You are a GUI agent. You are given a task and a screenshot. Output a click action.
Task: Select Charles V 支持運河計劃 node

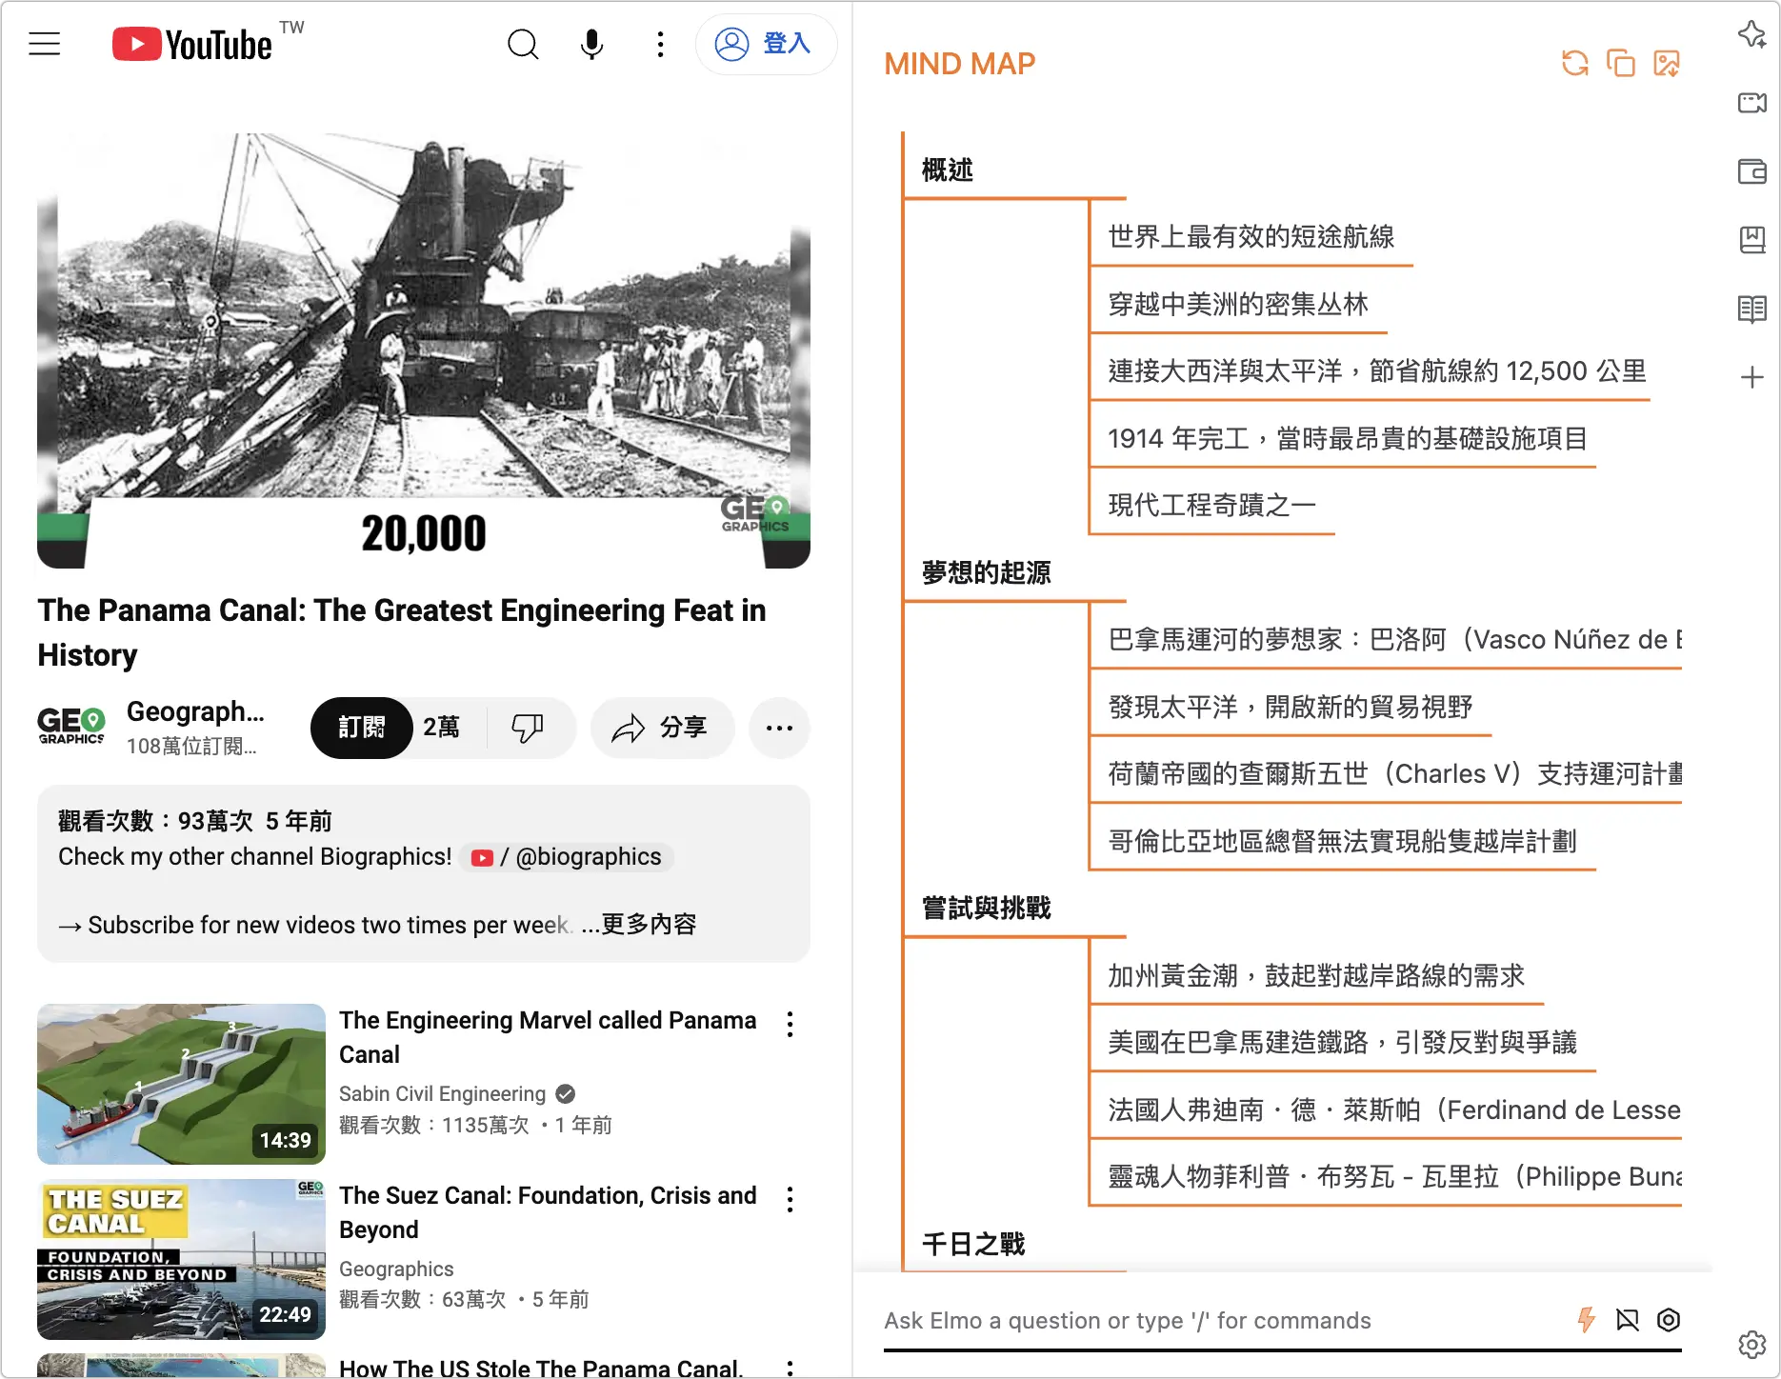point(1394,774)
